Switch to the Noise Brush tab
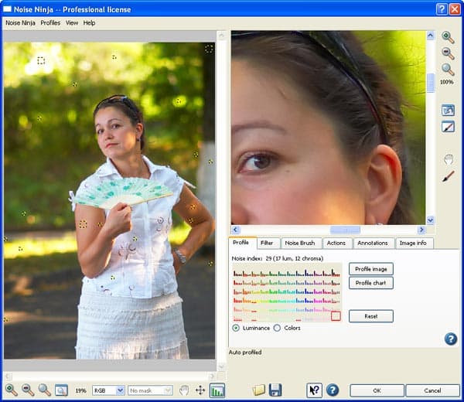Viewport: 464px width, 402px height. [300, 243]
